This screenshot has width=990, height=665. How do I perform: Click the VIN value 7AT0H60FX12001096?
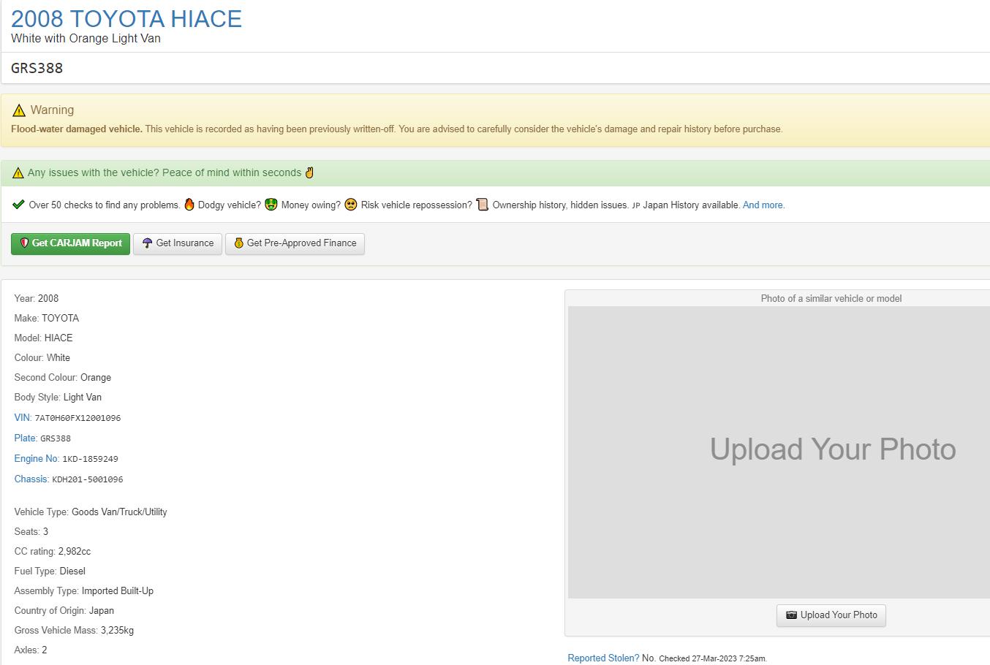78,418
